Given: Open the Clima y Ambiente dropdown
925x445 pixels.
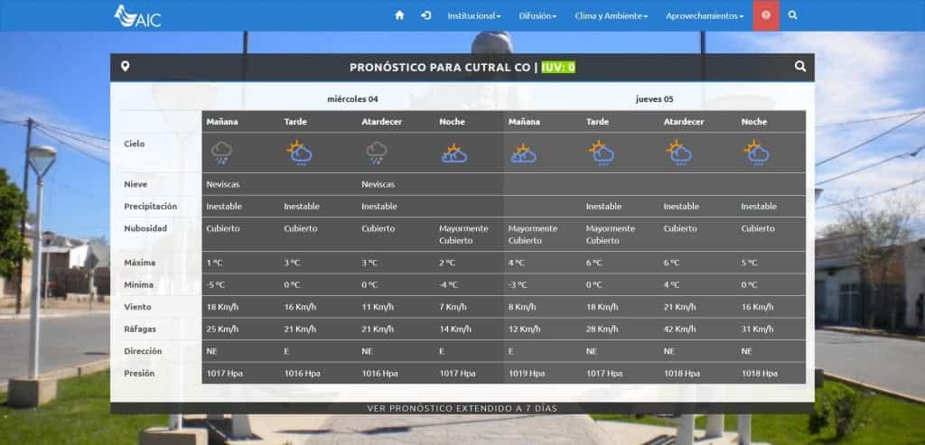Looking at the screenshot, I should (611, 15).
